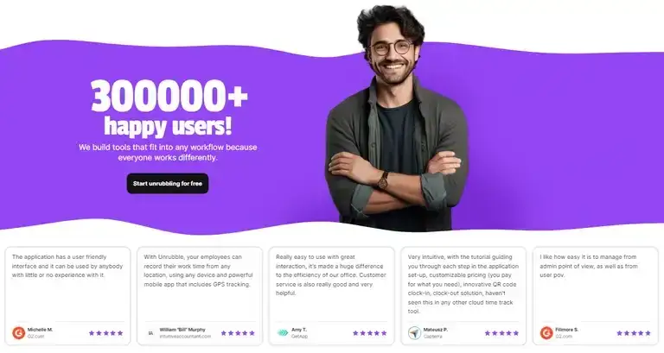Click the 300000+ happy users heading
This screenshot has width=664, height=353.
(168, 108)
